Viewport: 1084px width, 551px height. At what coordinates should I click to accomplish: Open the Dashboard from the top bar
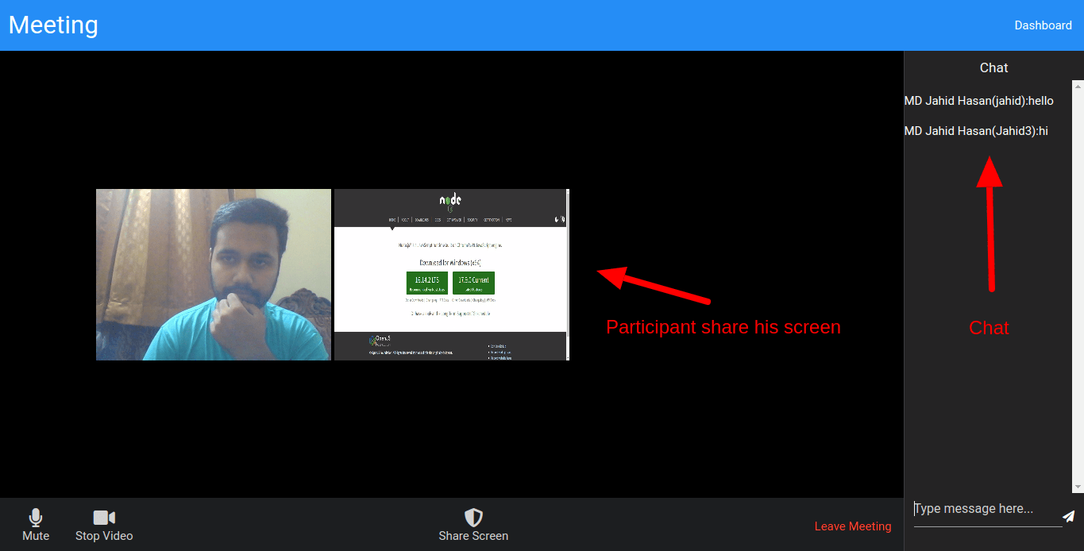[x=1043, y=25]
